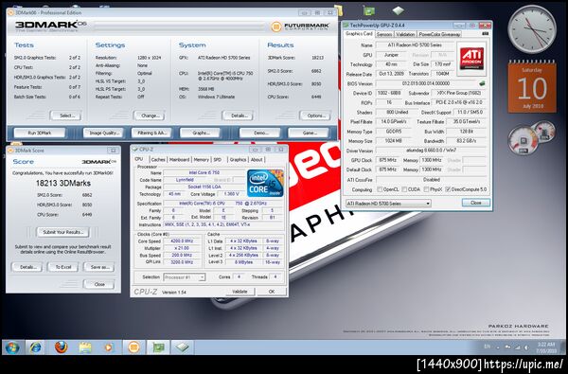Open the Graphics tab in CPU-Z
Image resolution: width=568 pixels, height=374 pixels.
point(238,159)
